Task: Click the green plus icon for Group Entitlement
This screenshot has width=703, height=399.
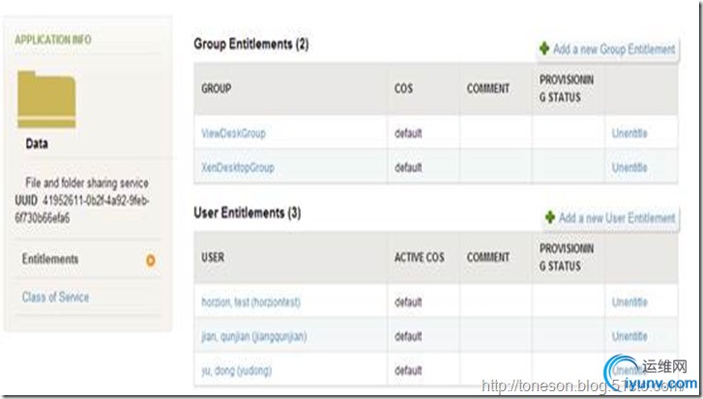Action: (544, 48)
